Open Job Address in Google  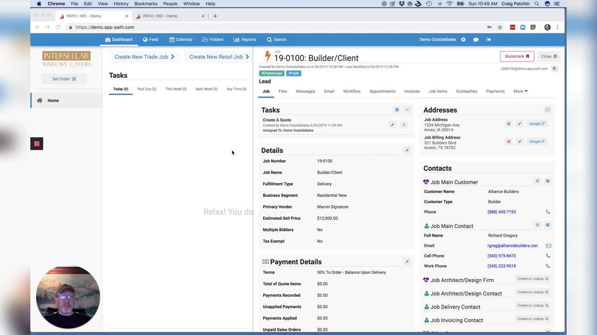(x=537, y=124)
